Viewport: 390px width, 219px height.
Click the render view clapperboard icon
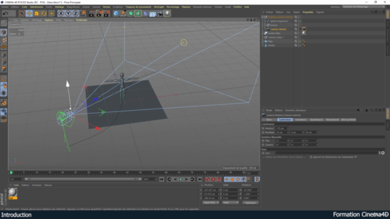pos(91,13)
